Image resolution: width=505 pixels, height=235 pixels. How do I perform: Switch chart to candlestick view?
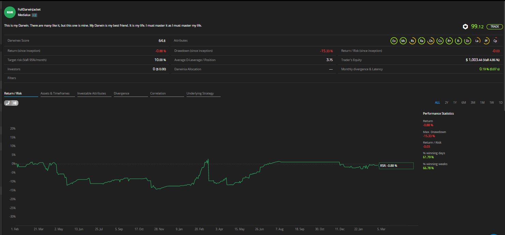[15, 103]
